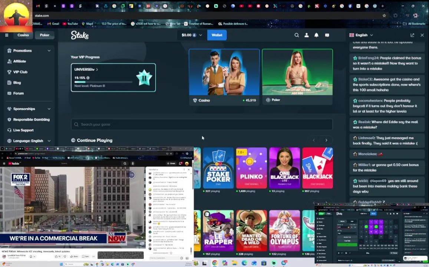Click the YouTube search icon in small window
The height and width of the screenshot is (267, 429).
pos(125,164)
